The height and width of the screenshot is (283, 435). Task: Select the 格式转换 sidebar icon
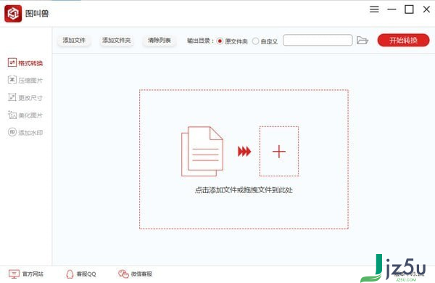click(12, 62)
